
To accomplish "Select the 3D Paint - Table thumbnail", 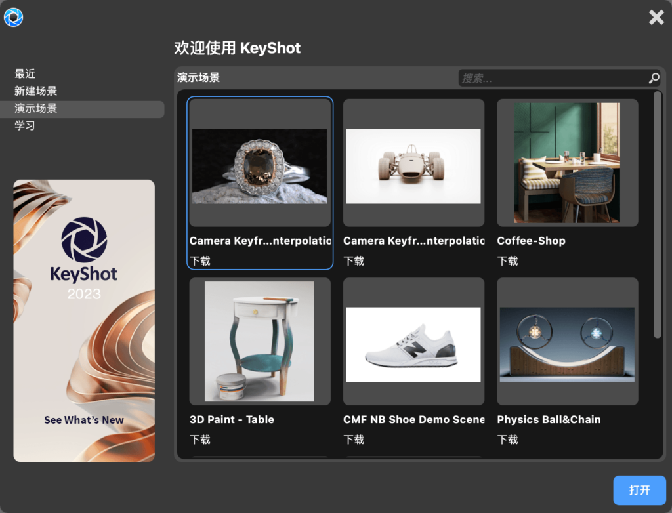I will (260, 342).
